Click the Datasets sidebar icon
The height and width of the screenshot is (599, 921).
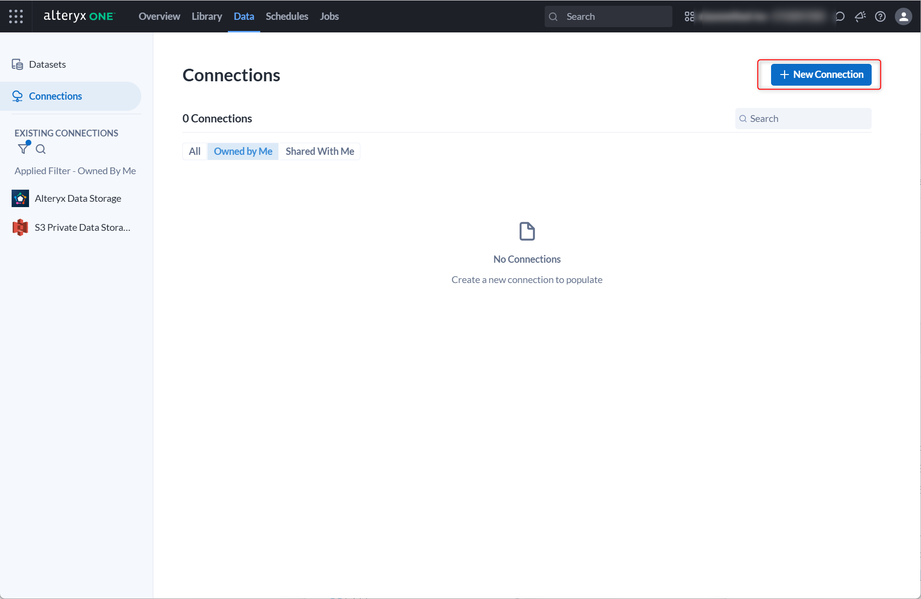pos(17,64)
